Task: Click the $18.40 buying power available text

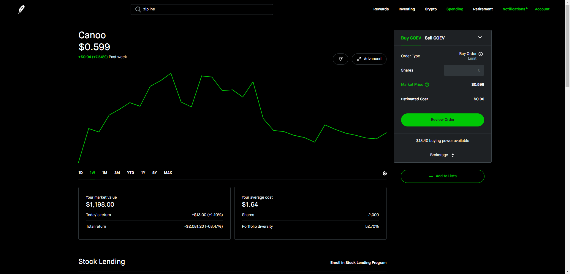Action: click(442, 141)
